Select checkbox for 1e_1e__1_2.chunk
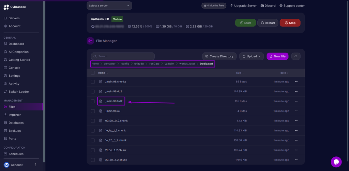 click(93, 131)
